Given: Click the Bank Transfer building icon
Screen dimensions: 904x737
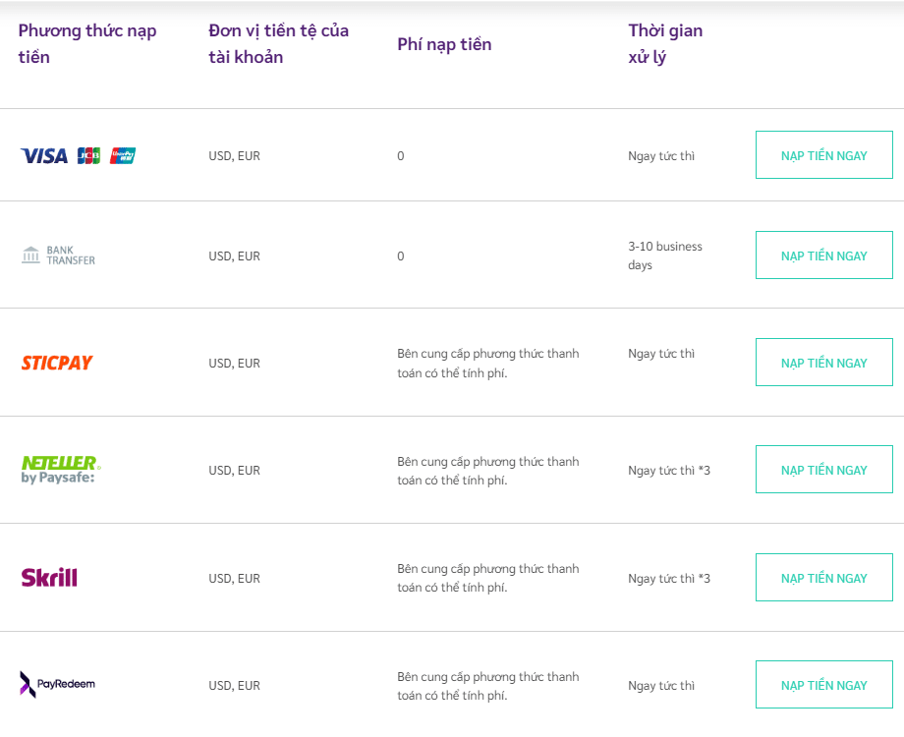Looking at the screenshot, I should pyautogui.click(x=30, y=255).
